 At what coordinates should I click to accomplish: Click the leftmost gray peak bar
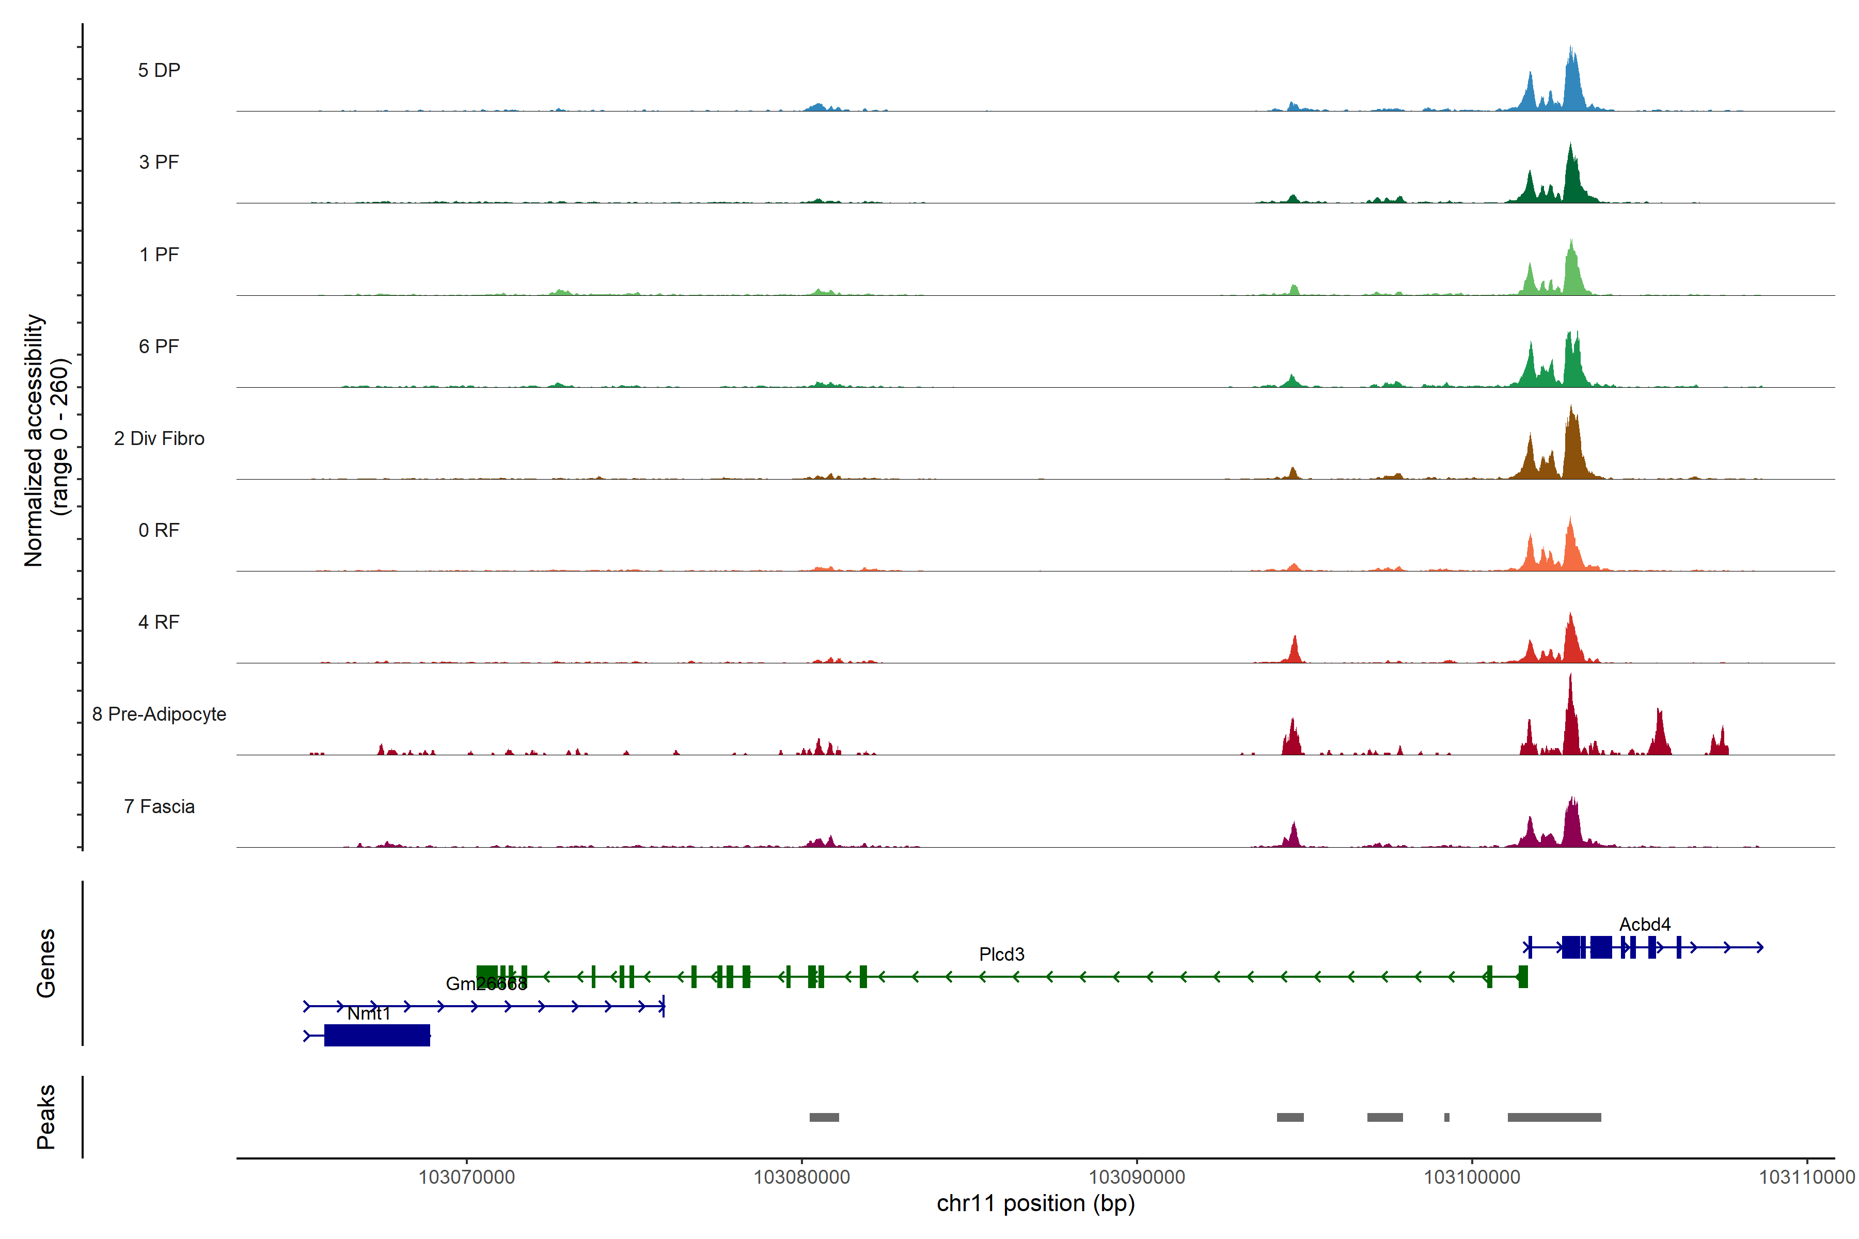tap(824, 1117)
